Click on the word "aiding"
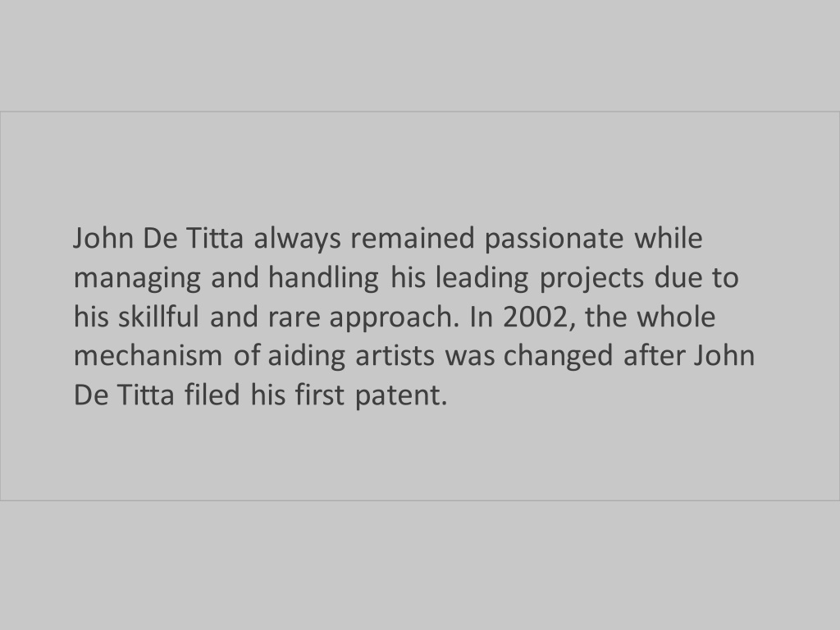This screenshot has width=840, height=630. pyautogui.click(x=307, y=356)
